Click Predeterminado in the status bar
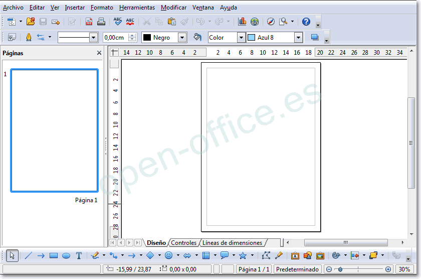 297,269
